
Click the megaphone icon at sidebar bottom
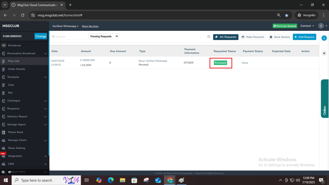(10, 172)
